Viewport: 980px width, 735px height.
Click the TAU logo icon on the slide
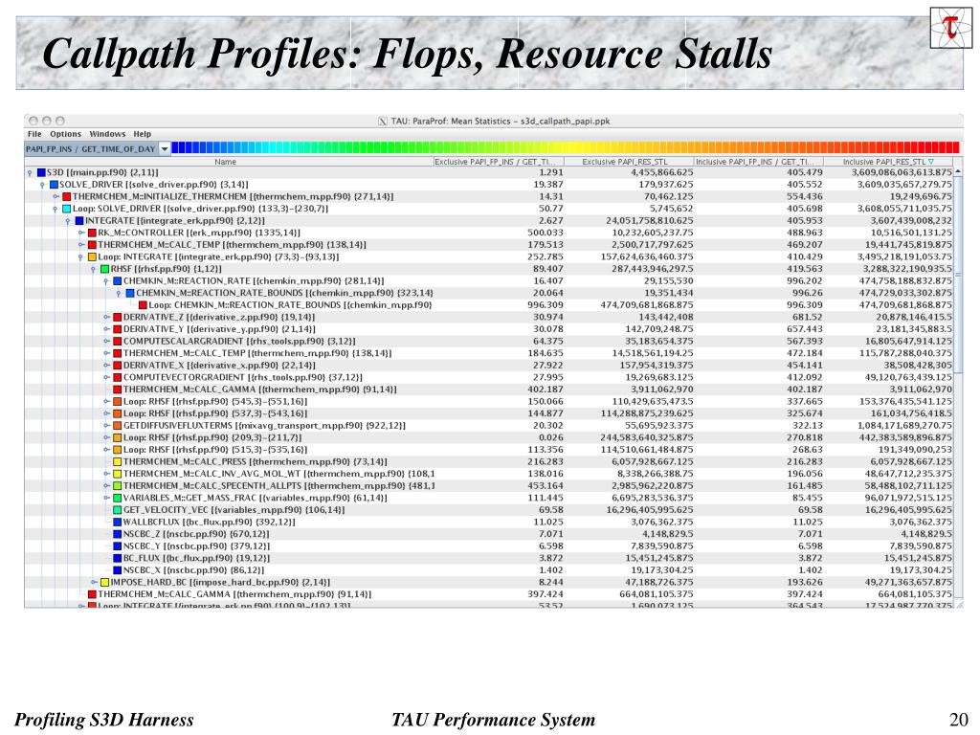coord(951,28)
